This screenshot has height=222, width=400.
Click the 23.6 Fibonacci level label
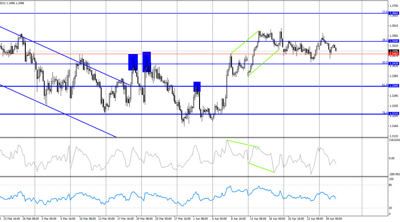(x=385, y=12)
